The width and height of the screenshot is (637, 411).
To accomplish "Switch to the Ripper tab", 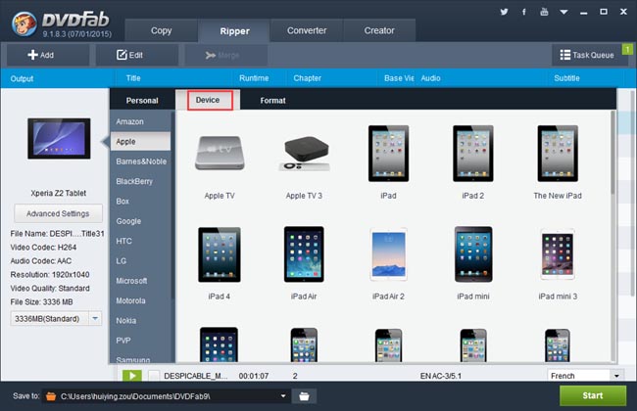I will coord(234,31).
